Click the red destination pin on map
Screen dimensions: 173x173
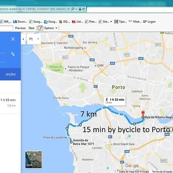pyautogui.click(x=143, y=113)
